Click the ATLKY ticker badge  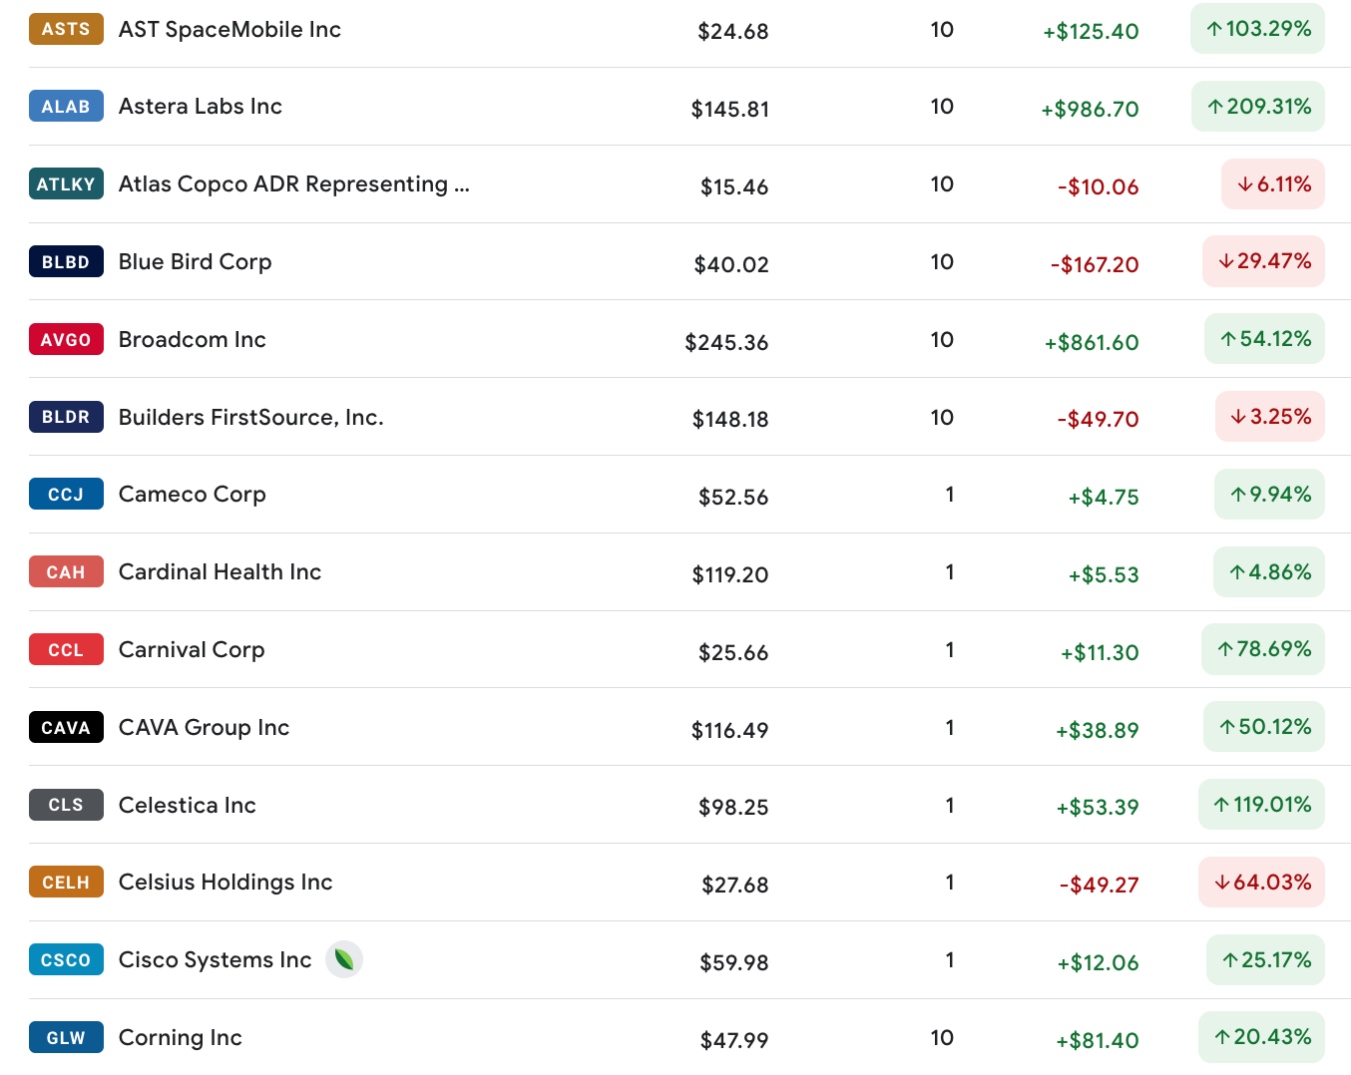[66, 183]
